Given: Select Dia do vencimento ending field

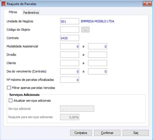Looking at the screenshot, I should (97, 71).
